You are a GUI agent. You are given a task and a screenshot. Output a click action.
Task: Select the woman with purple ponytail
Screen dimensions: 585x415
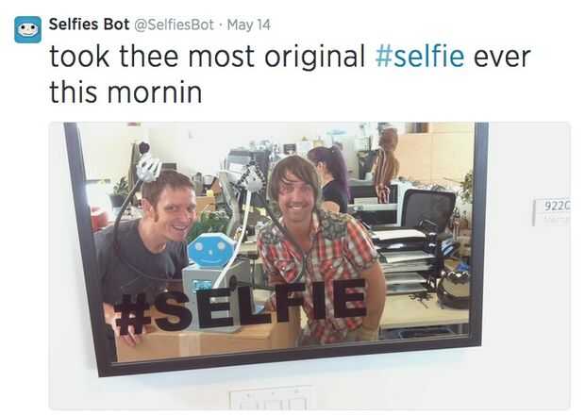click(x=330, y=178)
